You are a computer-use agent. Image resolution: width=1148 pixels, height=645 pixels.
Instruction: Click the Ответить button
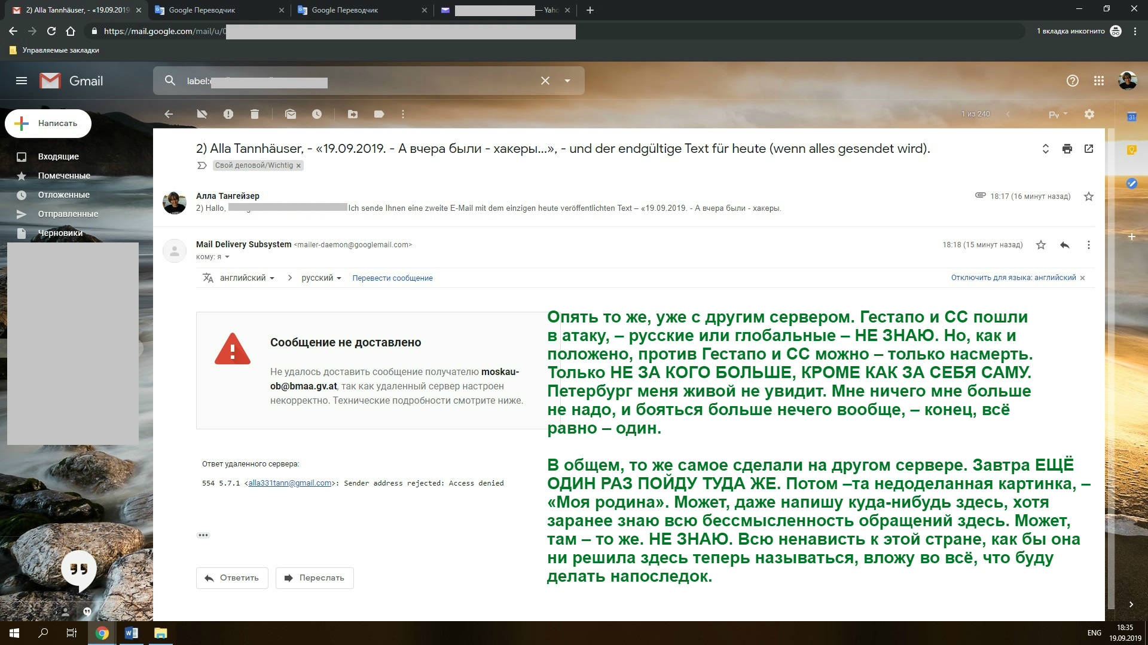[232, 578]
